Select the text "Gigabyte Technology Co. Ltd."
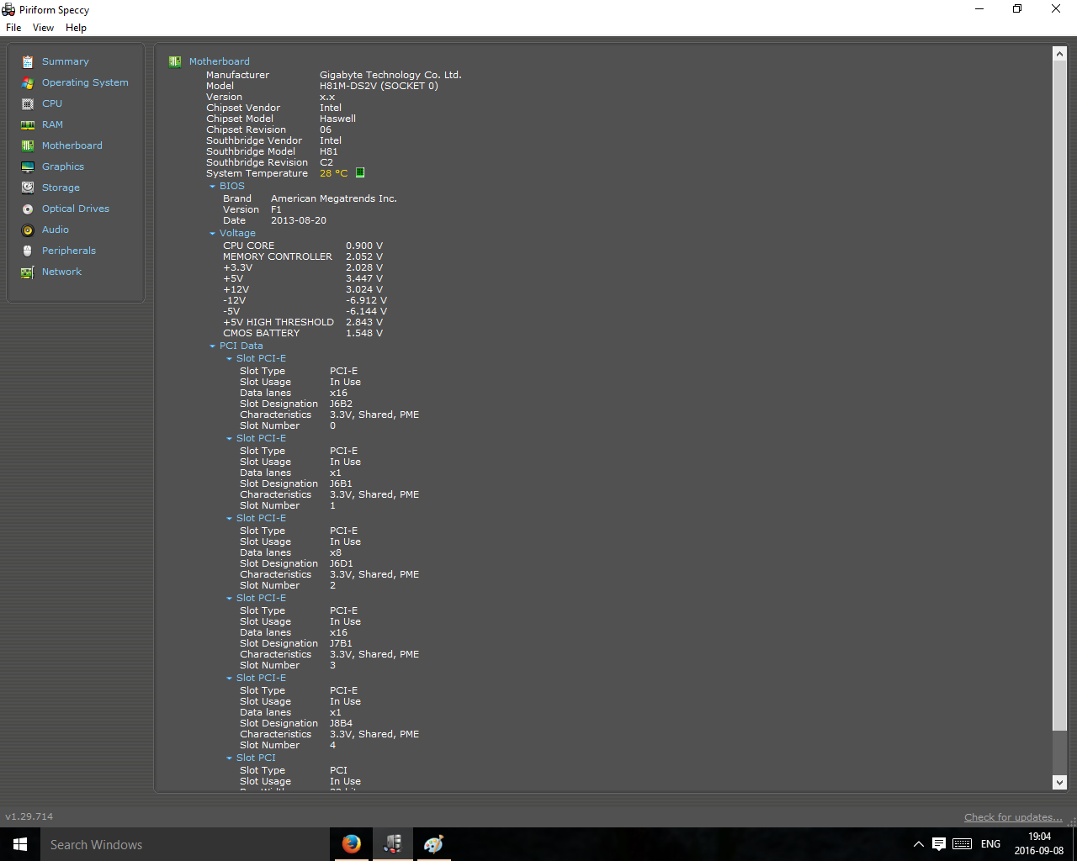The image size is (1077, 861). (x=390, y=75)
